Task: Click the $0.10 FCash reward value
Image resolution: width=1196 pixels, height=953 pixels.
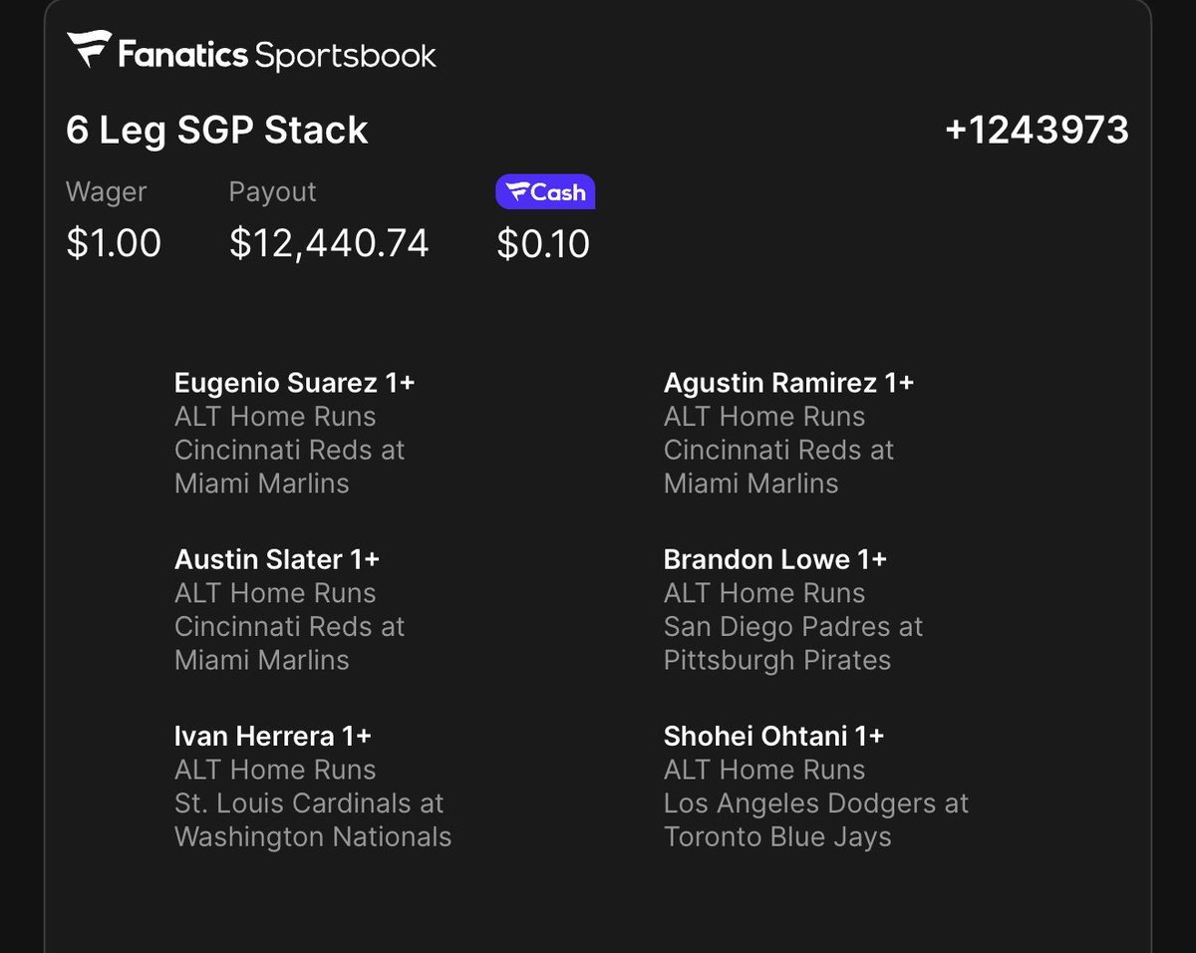Action: pos(543,244)
